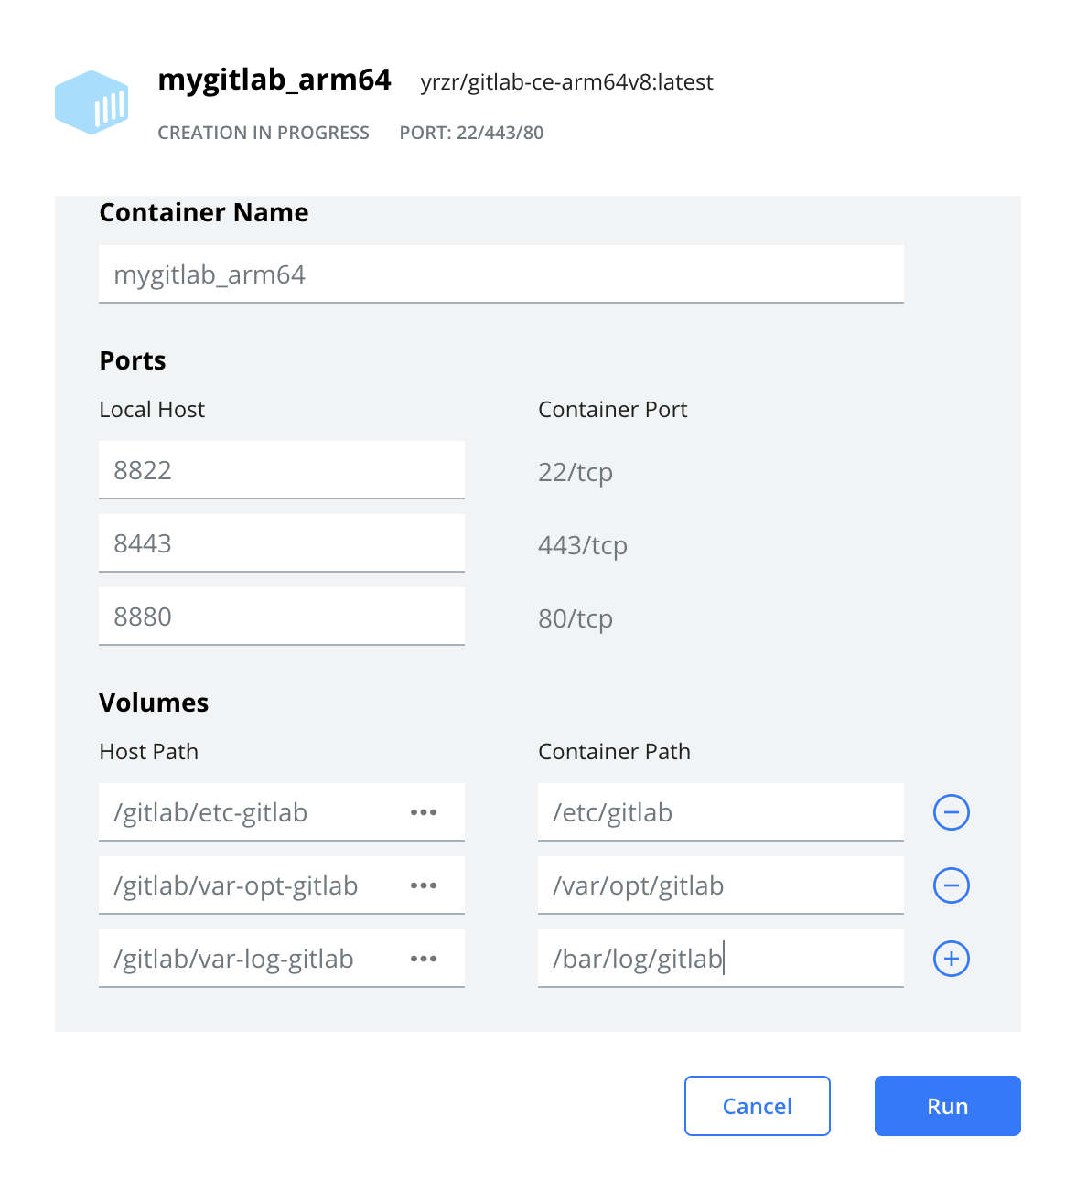
Task: Edit the /bar/log/gitlab container path
Action: click(720, 959)
